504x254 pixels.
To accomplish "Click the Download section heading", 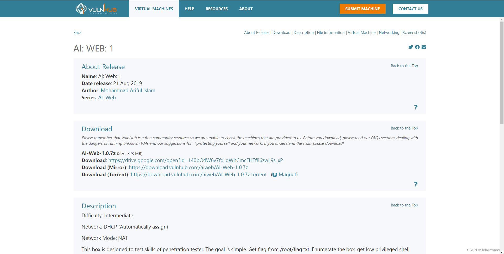I will pyautogui.click(x=97, y=129).
